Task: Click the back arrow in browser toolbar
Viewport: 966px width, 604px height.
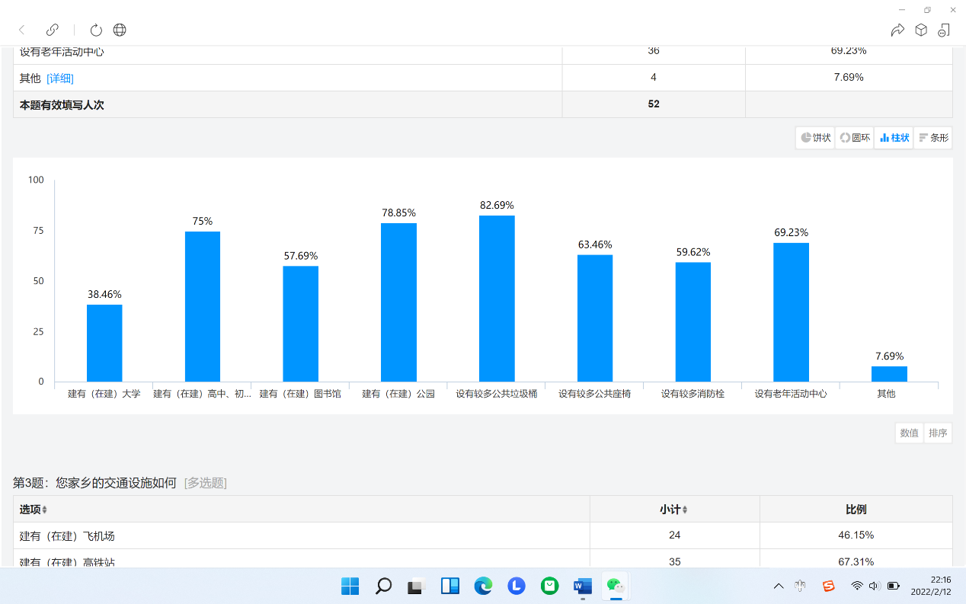Action: click(22, 30)
